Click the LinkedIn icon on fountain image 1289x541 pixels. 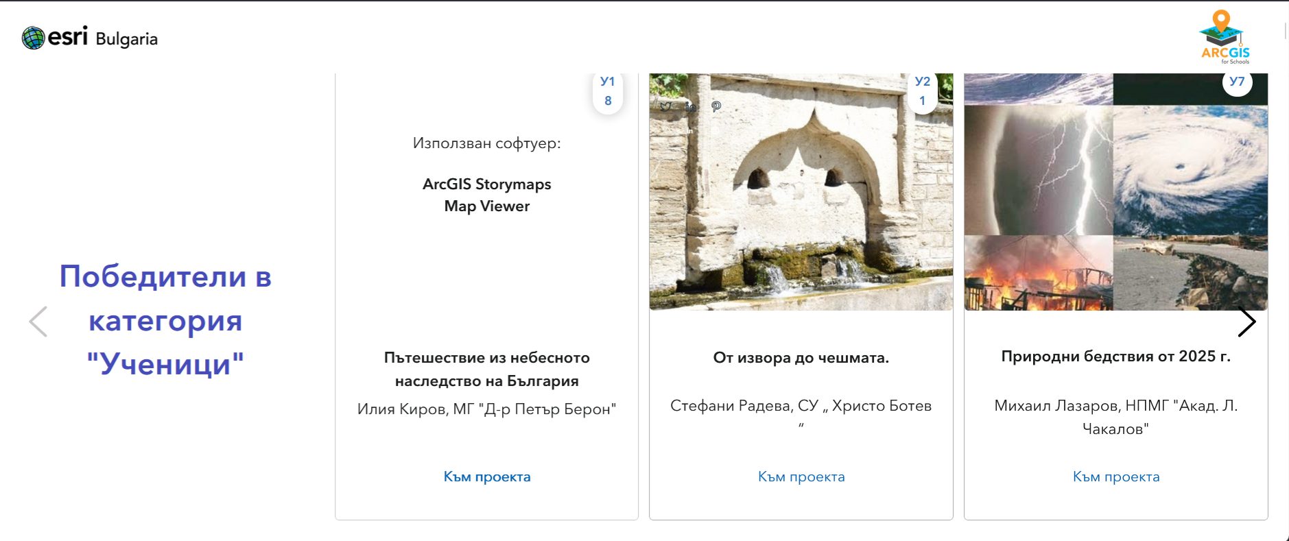click(690, 106)
